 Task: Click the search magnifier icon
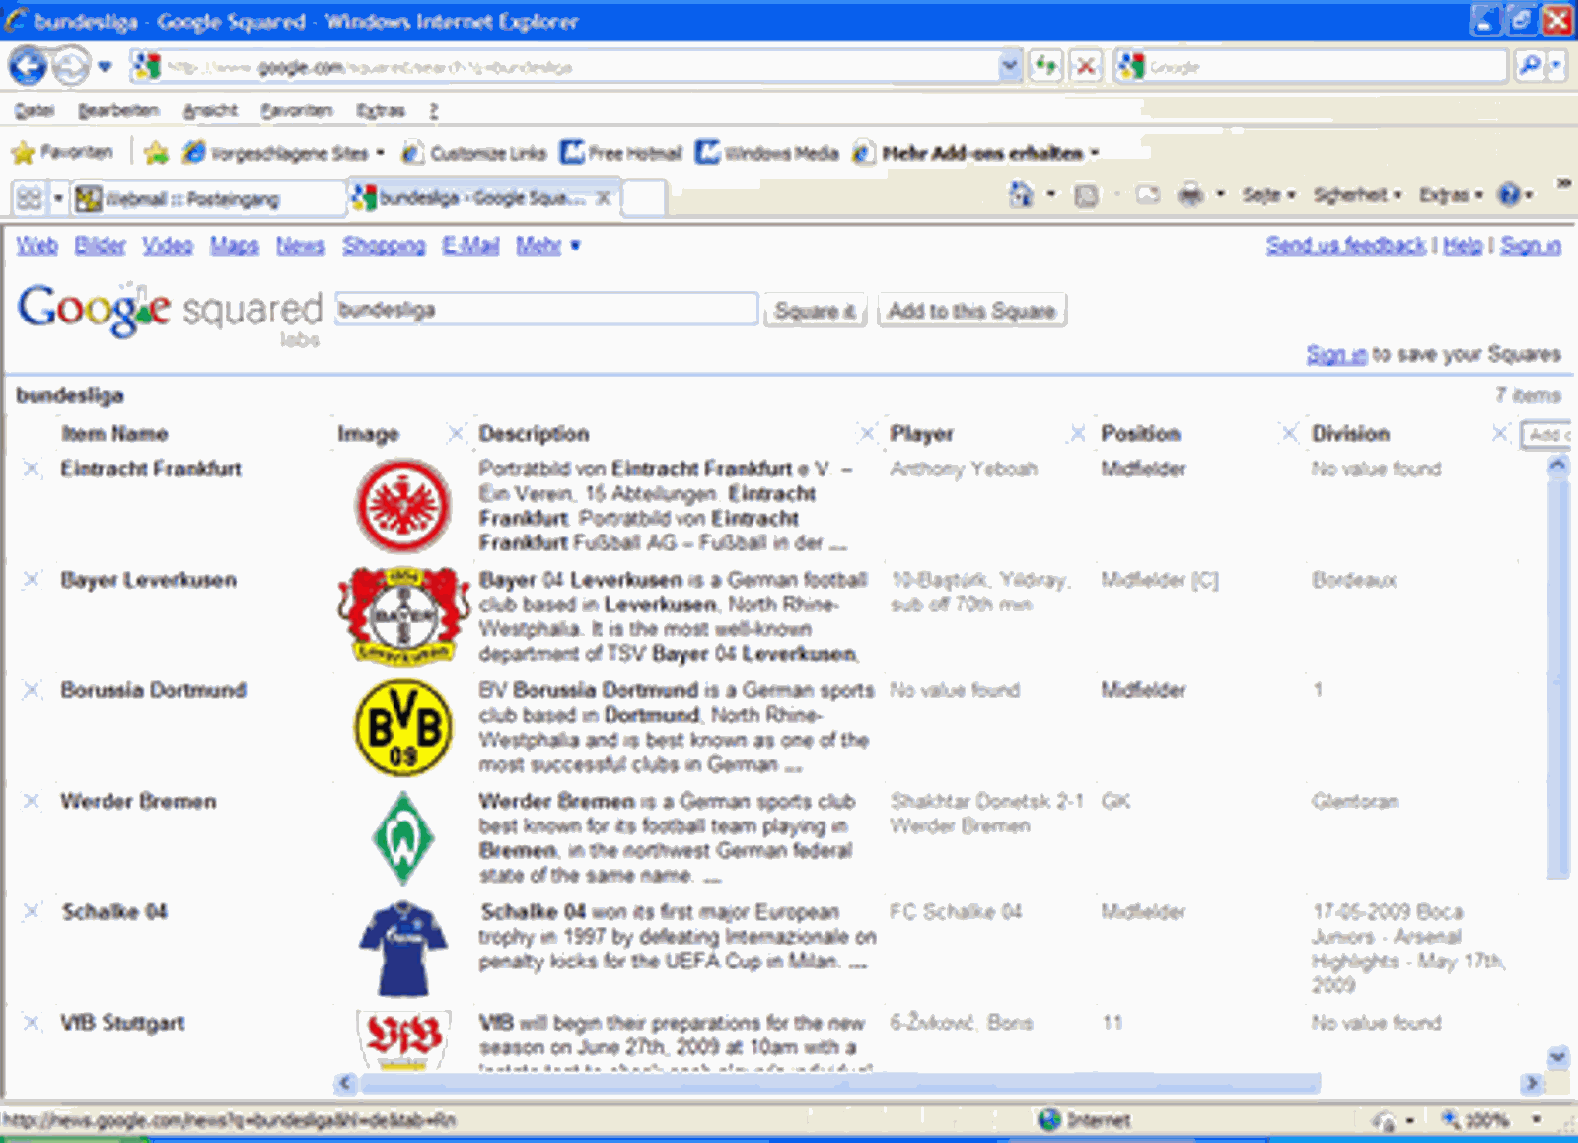[x=1529, y=67]
